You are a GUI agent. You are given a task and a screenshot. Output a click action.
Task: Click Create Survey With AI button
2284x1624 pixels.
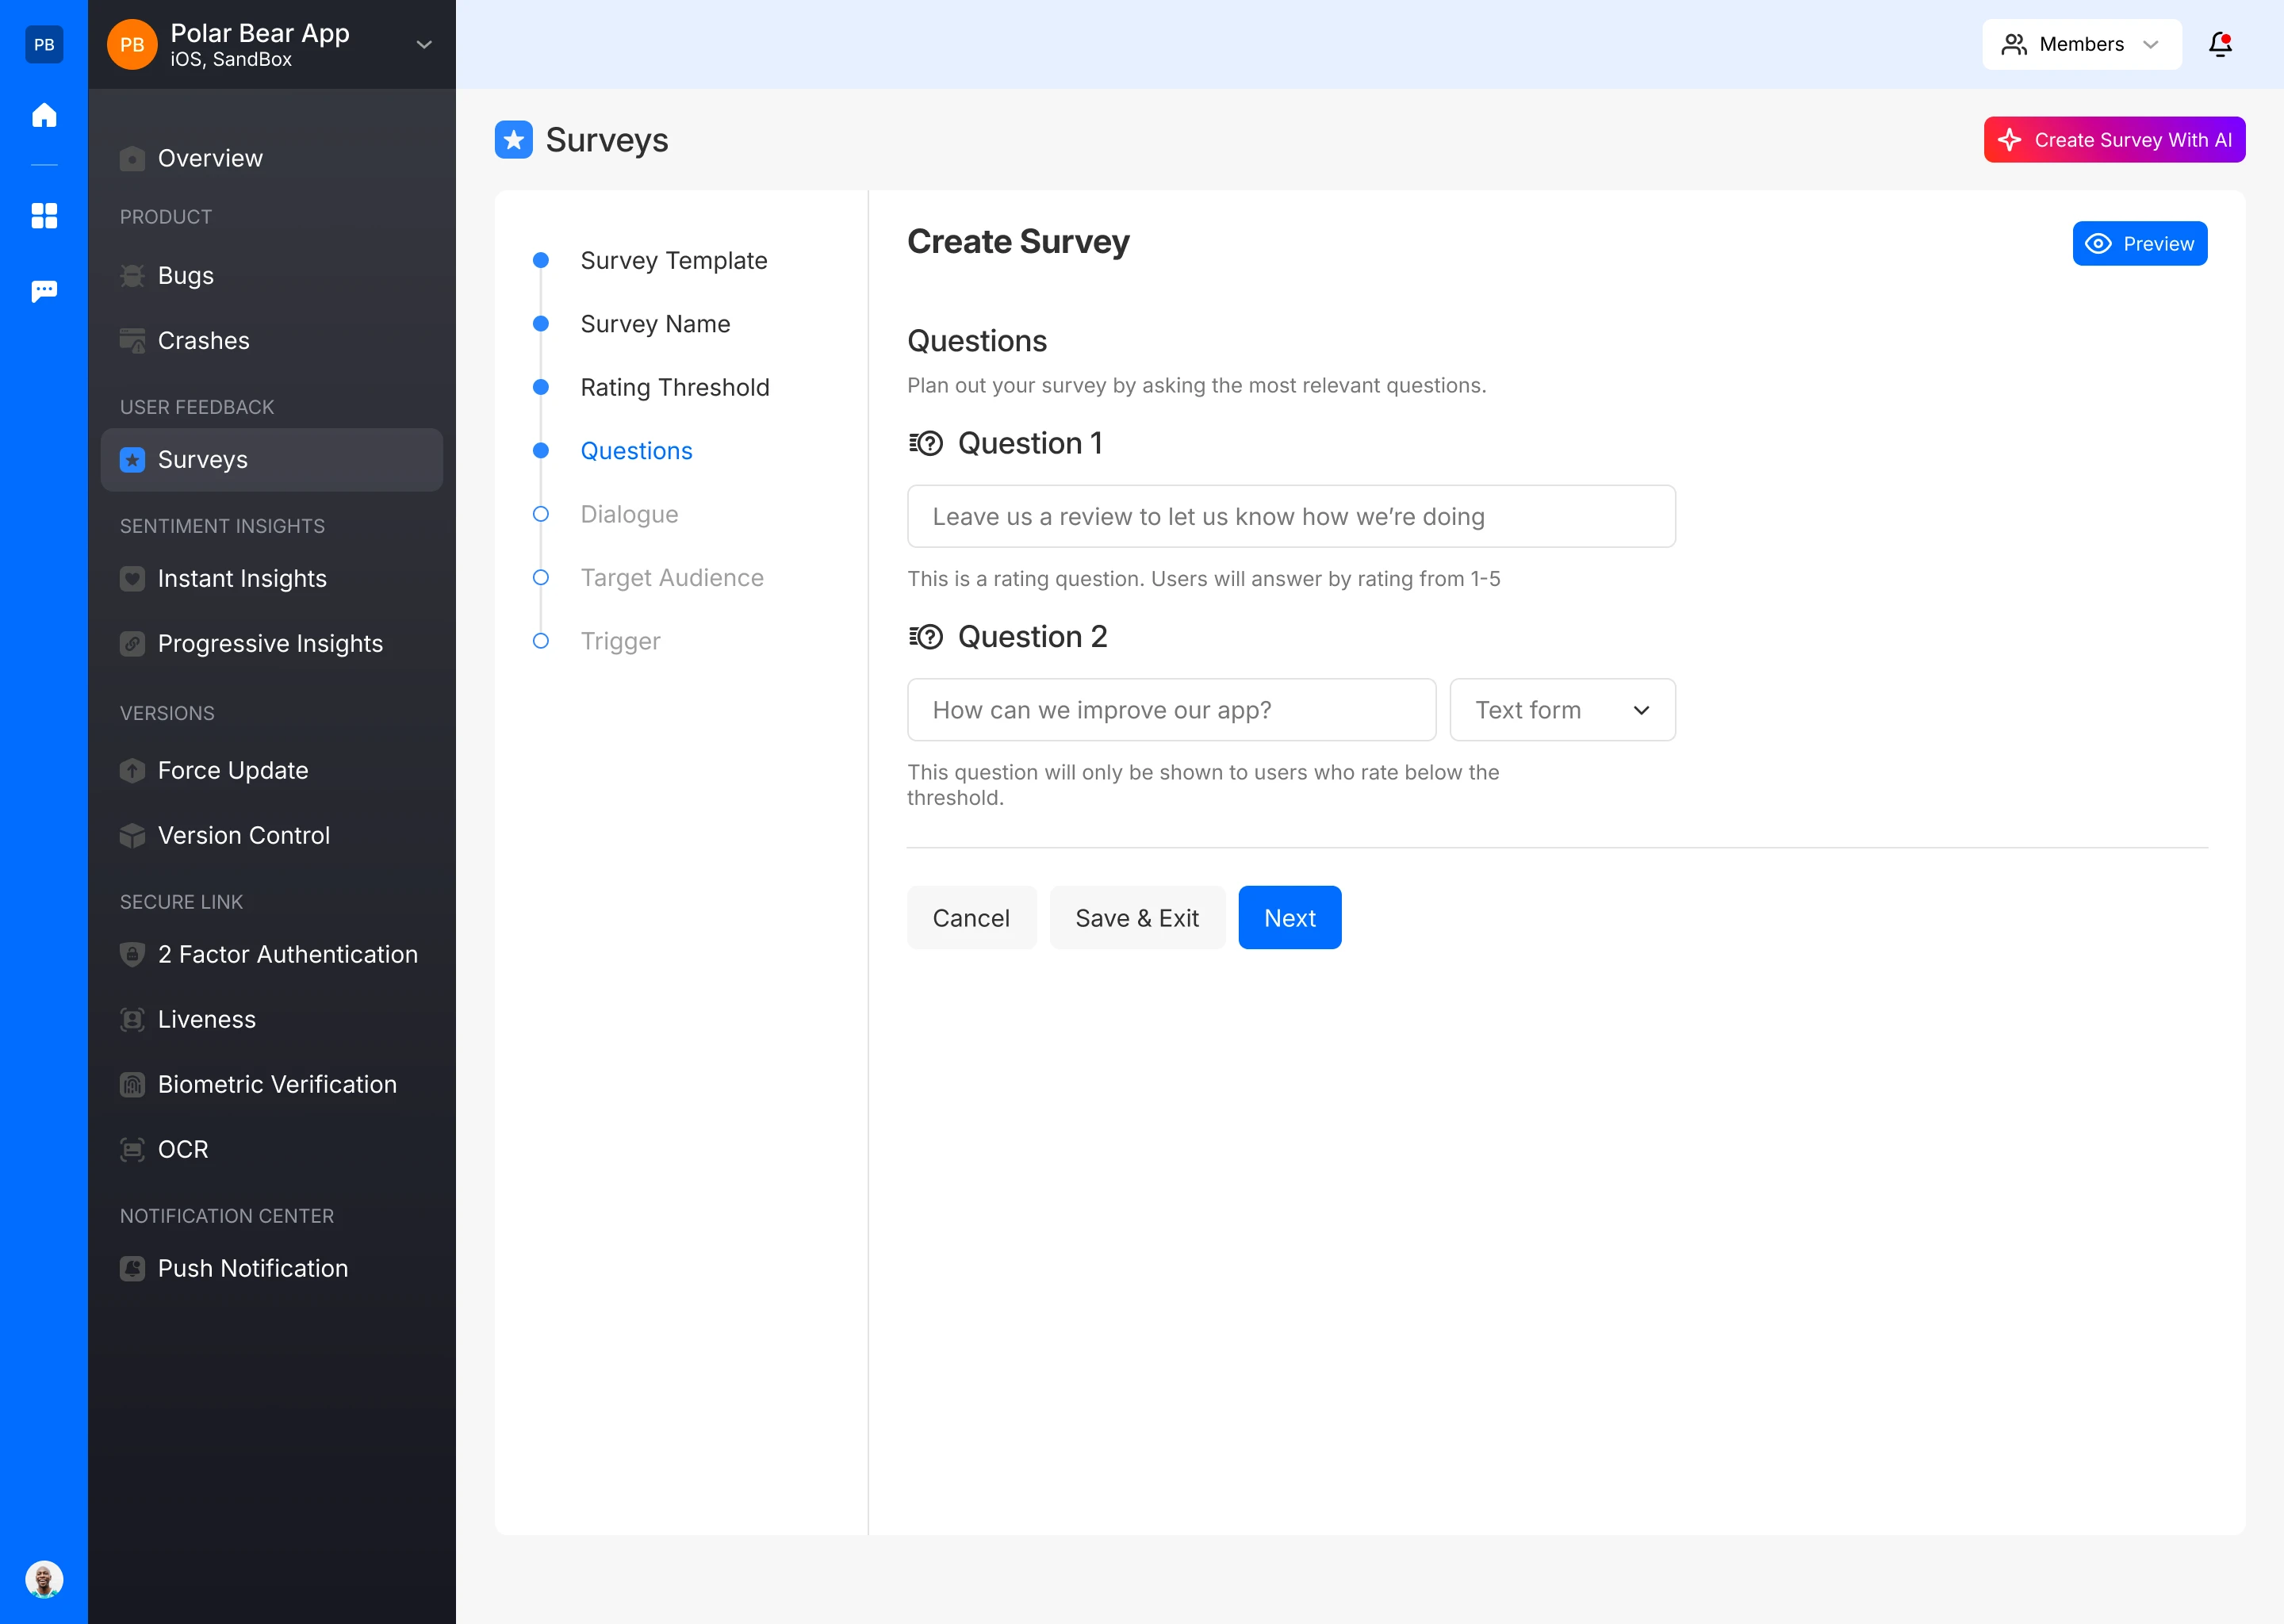2114,140
